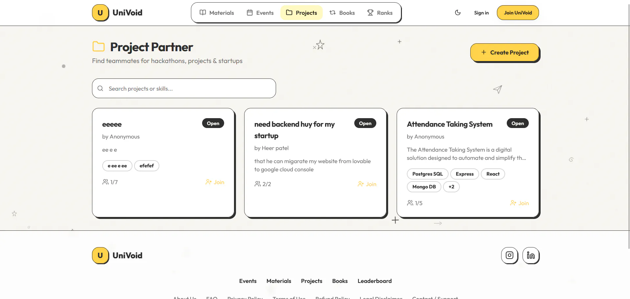Click 'by Heer patel' author text
This screenshot has width=630, height=299.
click(271, 148)
